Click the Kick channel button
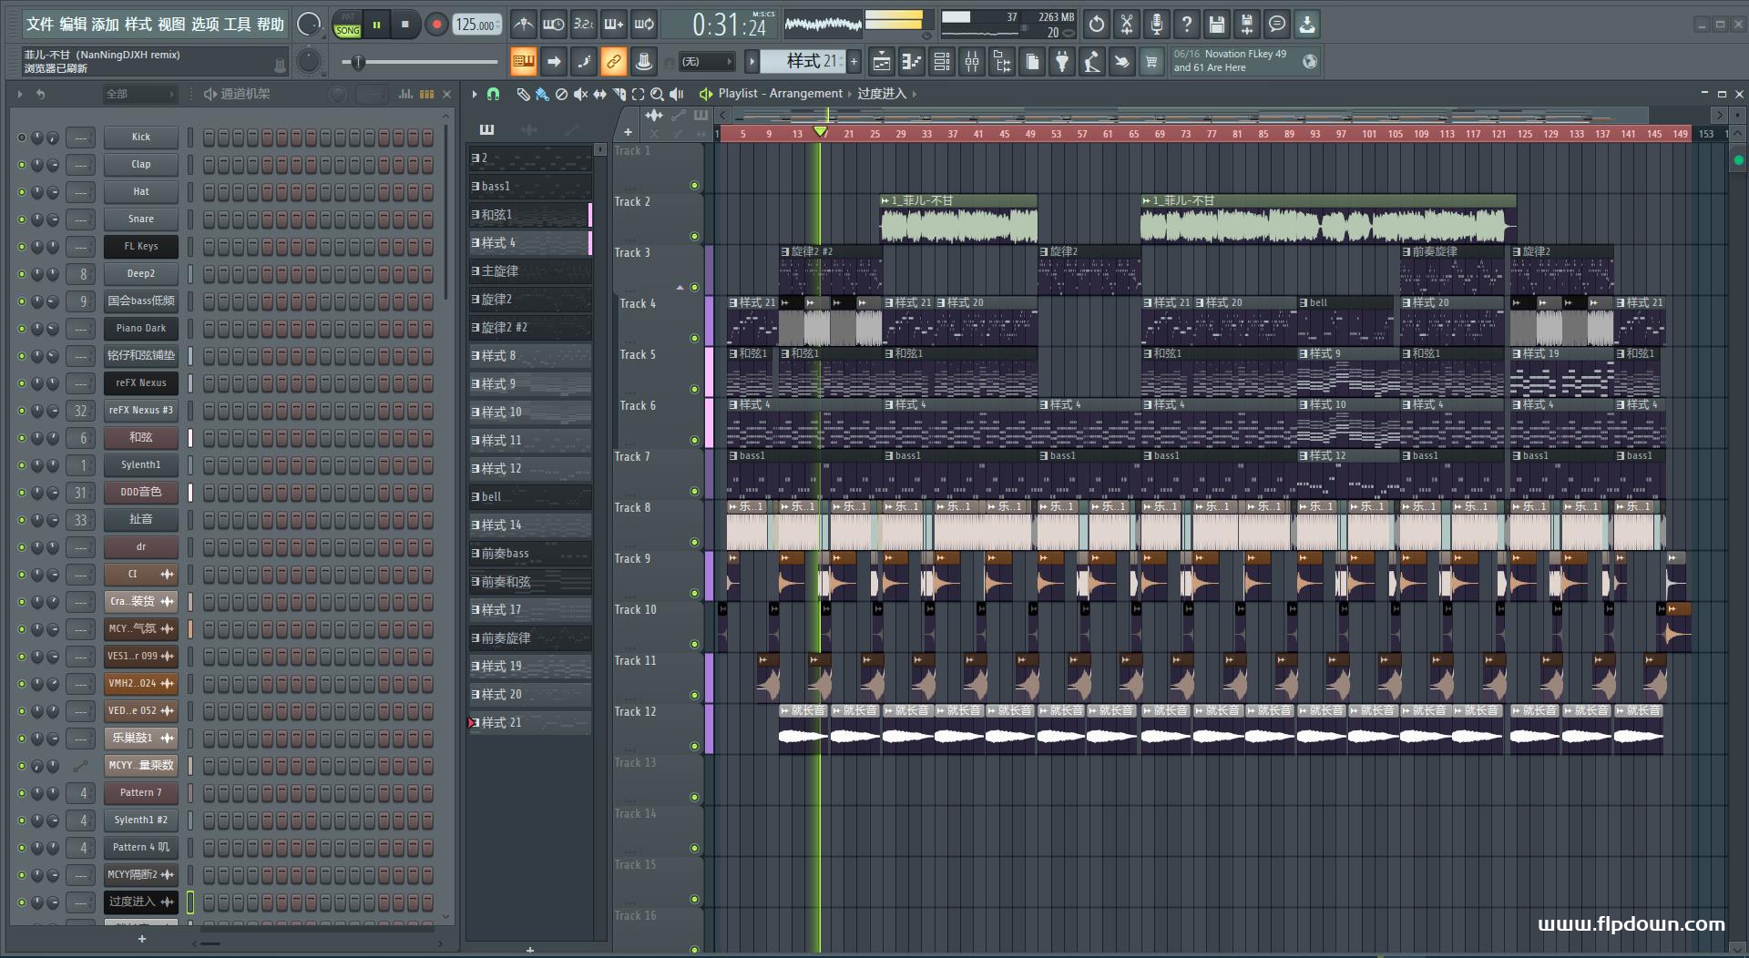This screenshot has width=1749, height=958. coord(141,138)
